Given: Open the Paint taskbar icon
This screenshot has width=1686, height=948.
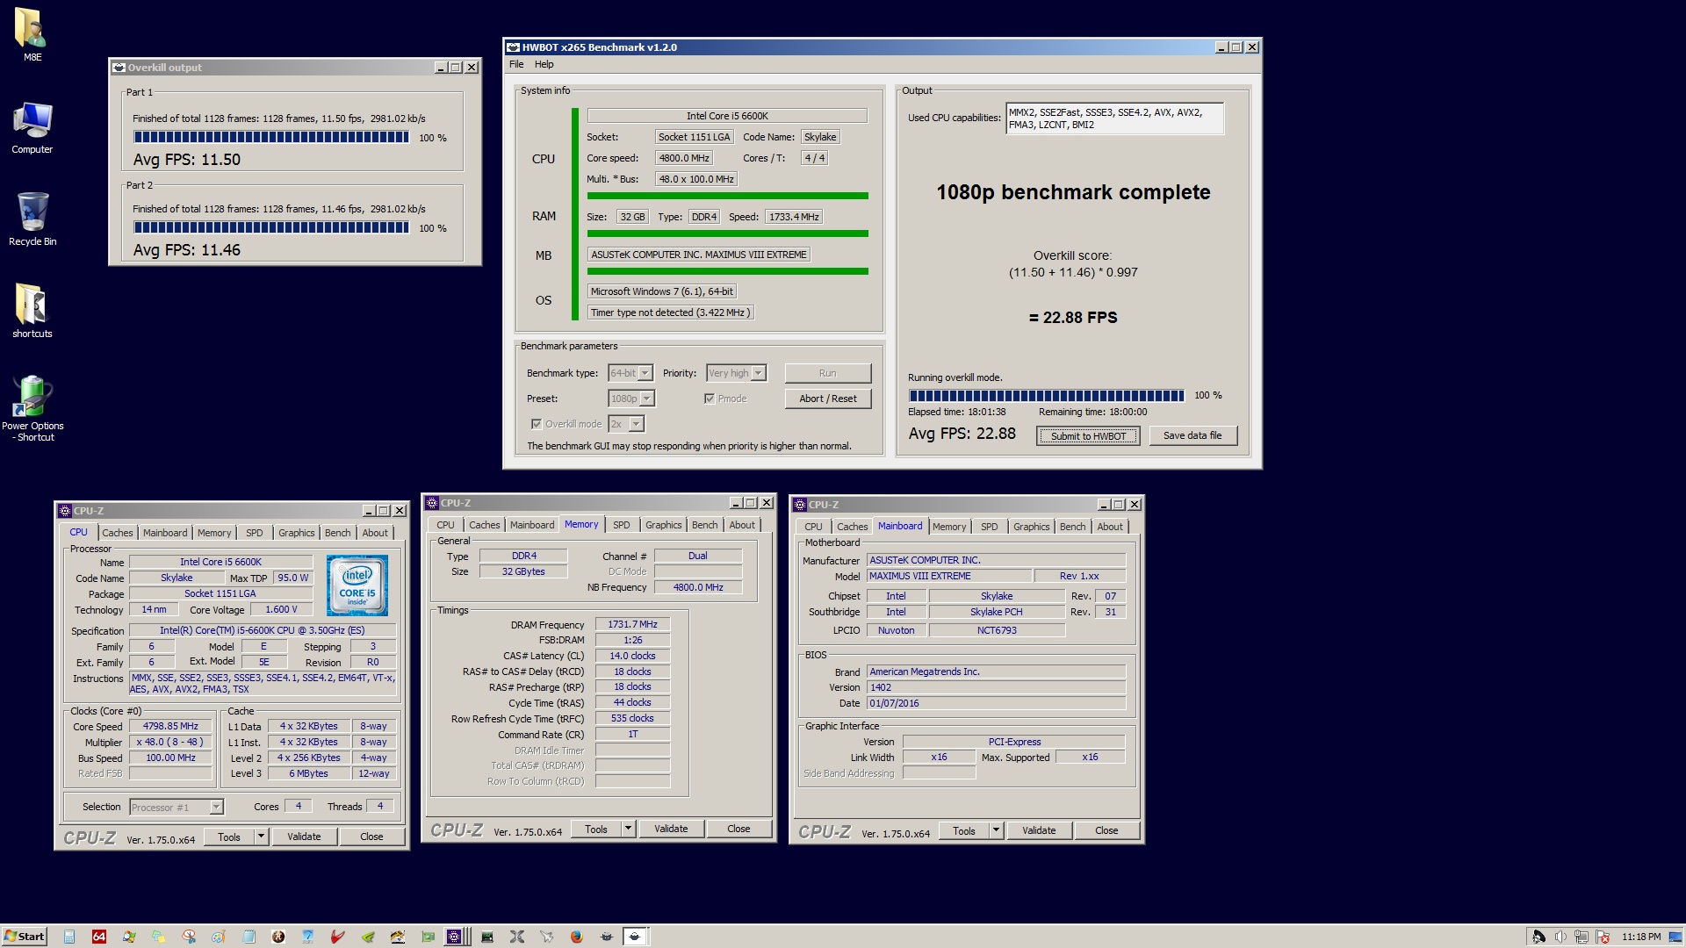Looking at the screenshot, I should 219,937.
